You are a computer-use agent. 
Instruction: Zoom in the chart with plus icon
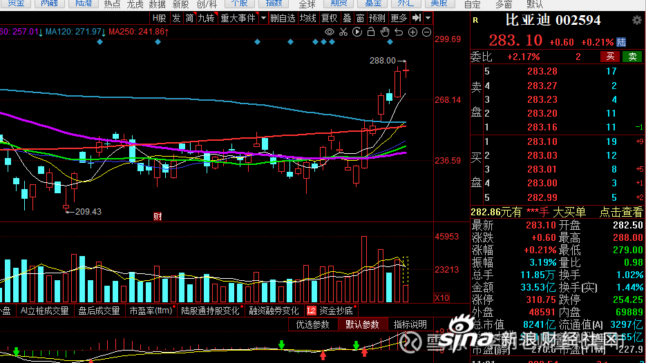coord(412,32)
